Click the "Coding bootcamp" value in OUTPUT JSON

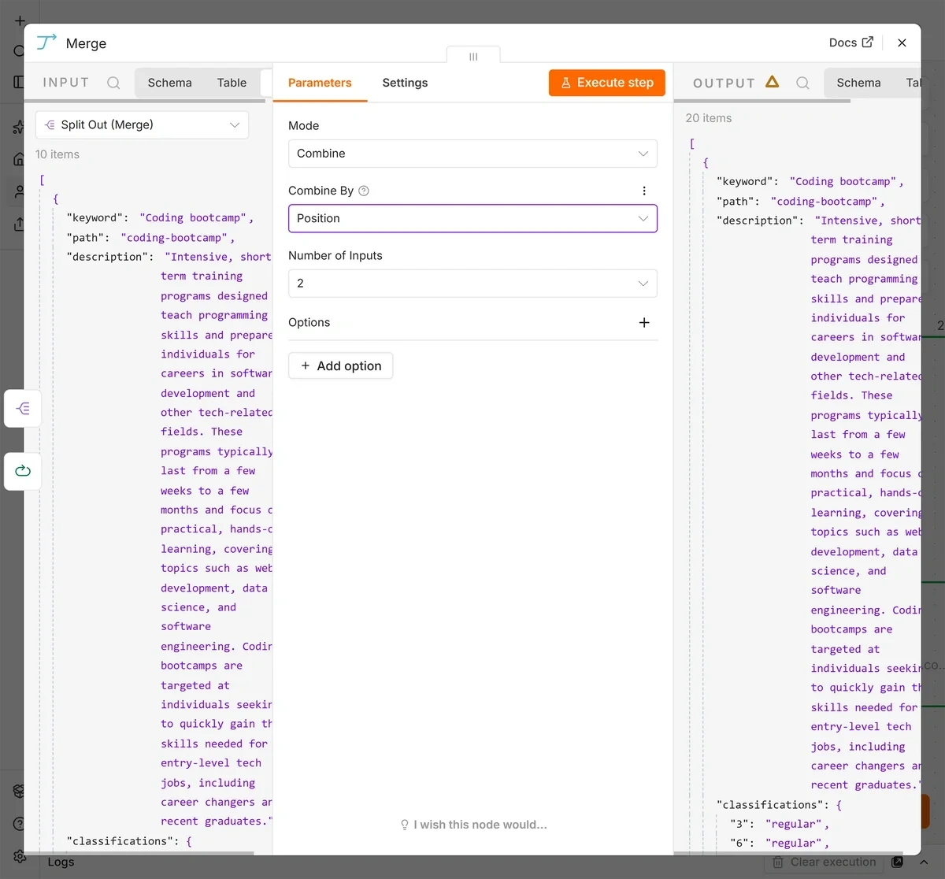843,181
